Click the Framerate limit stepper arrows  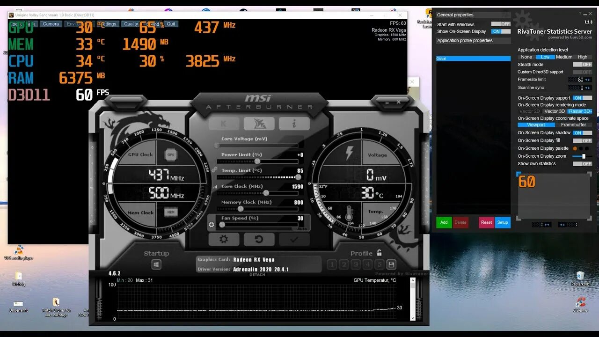click(587, 80)
